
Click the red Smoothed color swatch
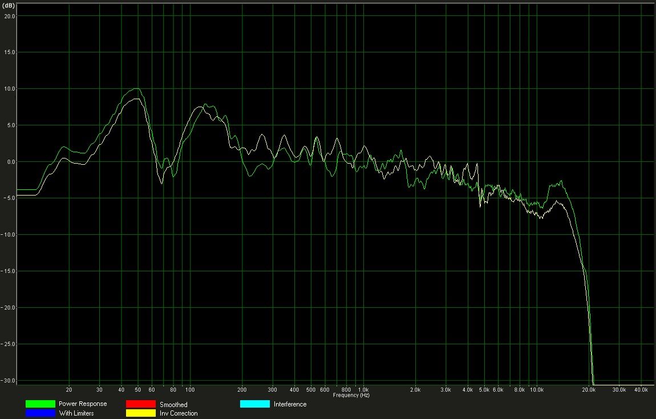click(141, 404)
